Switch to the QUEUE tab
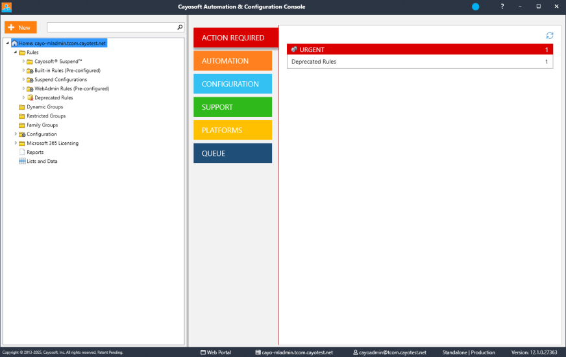This screenshot has width=566, height=357. (x=232, y=153)
